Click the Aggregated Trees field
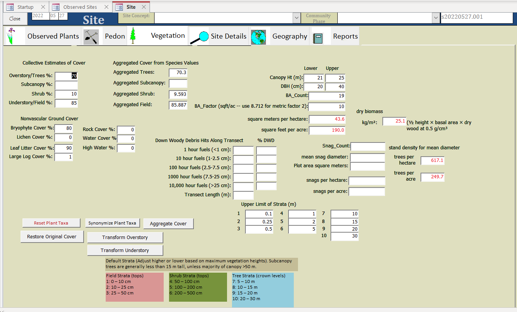 178,72
